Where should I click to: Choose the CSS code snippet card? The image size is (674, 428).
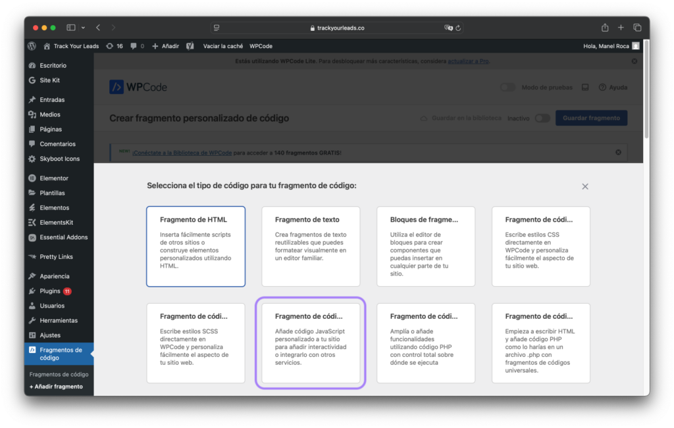click(541, 247)
